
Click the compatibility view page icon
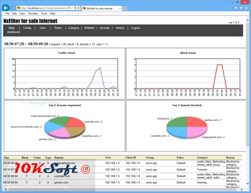coord(75,8)
